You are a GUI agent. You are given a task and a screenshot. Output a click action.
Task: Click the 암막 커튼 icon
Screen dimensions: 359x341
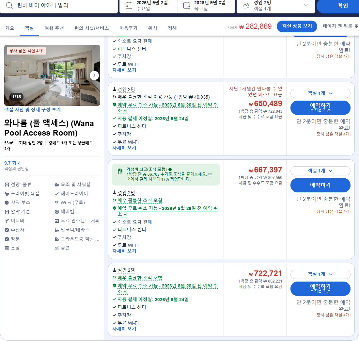pyautogui.click(x=7, y=212)
